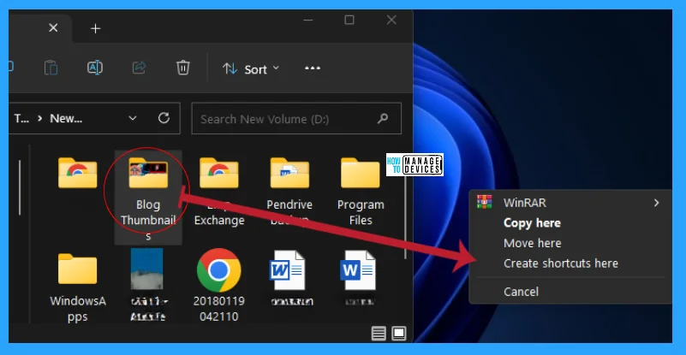Click the New... breadcrumb in the address bar
The image size is (686, 355).
point(66,119)
